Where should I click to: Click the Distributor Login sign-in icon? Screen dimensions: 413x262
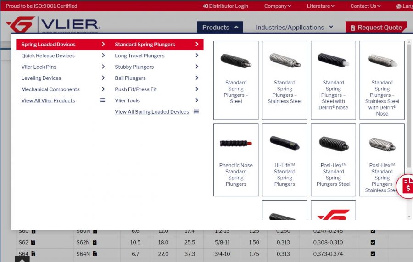click(x=205, y=6)
